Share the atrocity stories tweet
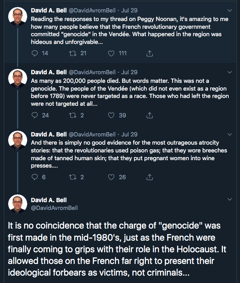Image resolution: width=240 pixels, height=283 pixels. 150,177
